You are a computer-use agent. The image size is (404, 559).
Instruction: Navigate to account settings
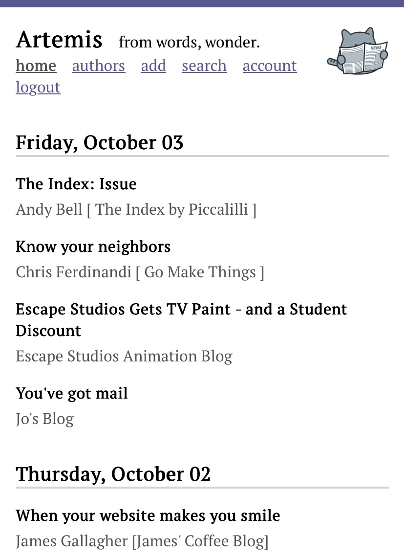coord(270,66)
